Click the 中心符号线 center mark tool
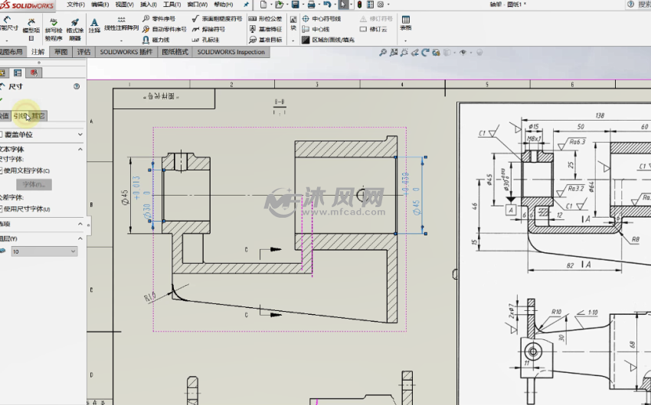 (x=322, y=18)
